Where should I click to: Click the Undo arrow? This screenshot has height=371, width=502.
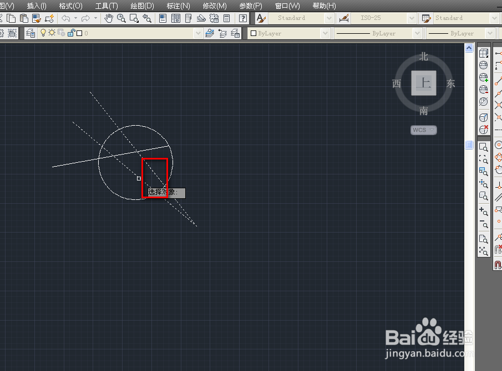65,18
